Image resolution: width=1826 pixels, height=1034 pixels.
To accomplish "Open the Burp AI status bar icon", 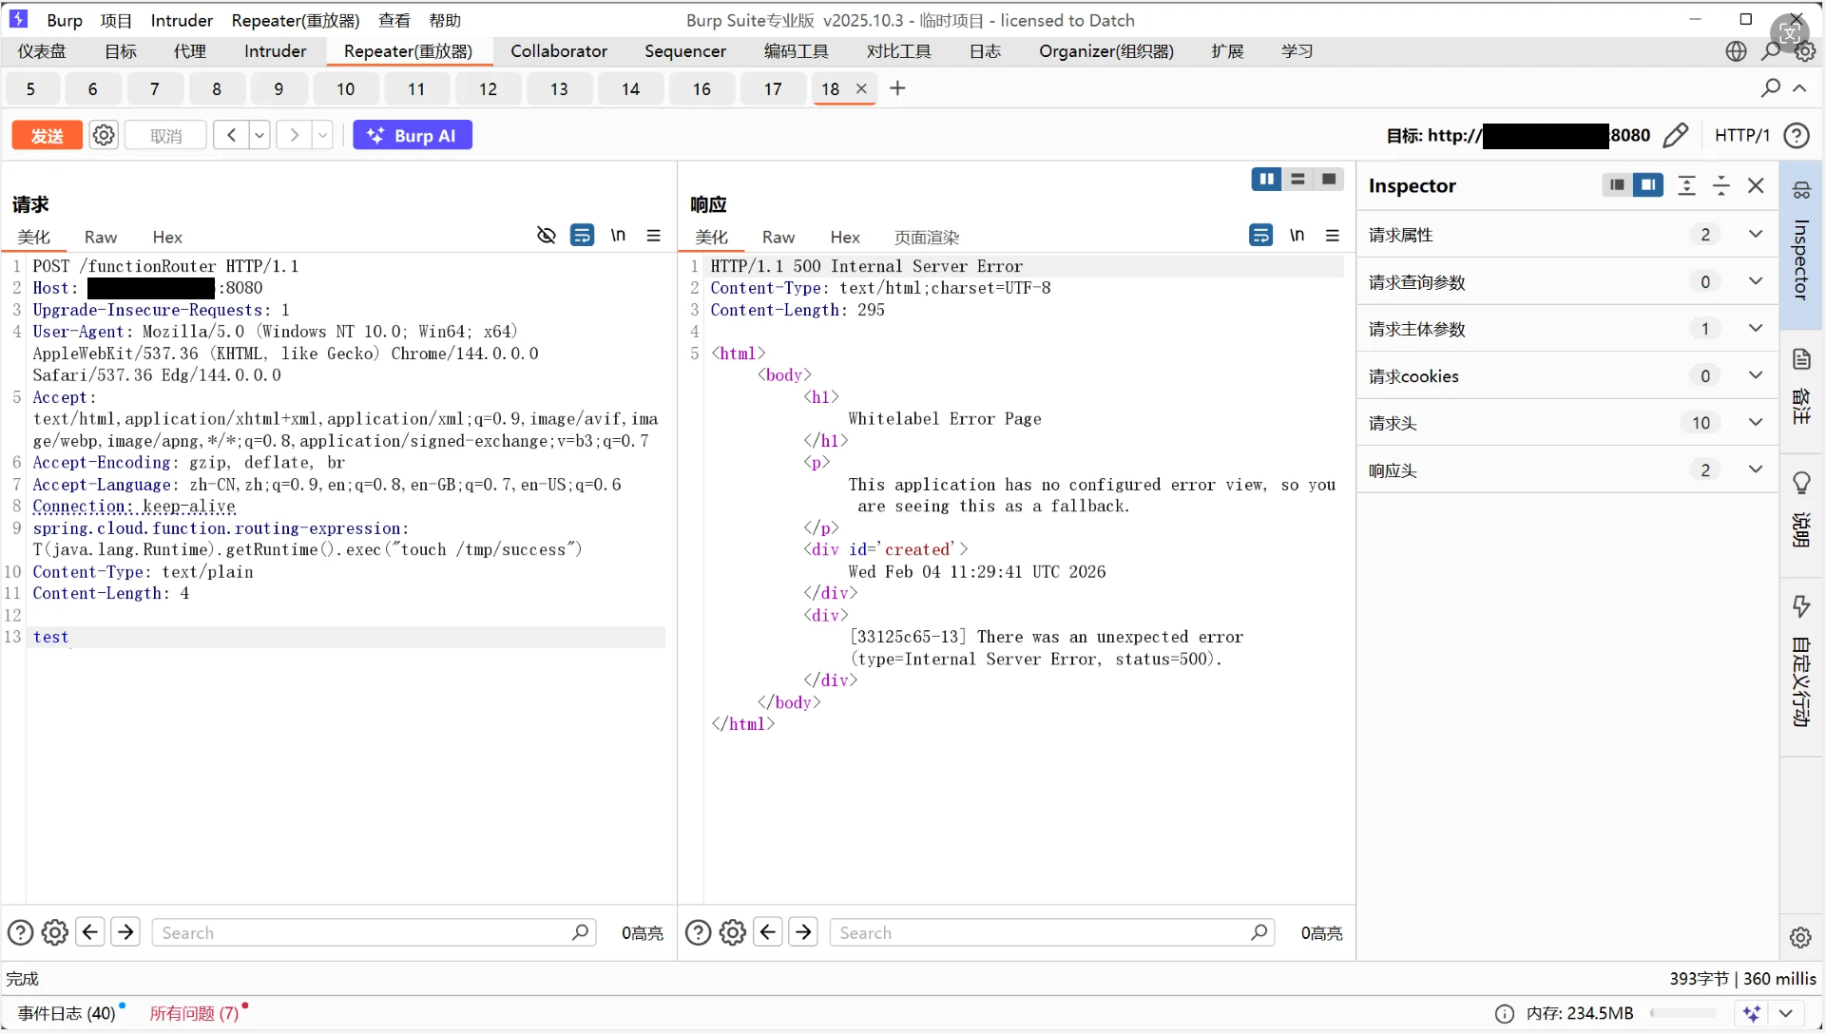I will 1752,1013.
